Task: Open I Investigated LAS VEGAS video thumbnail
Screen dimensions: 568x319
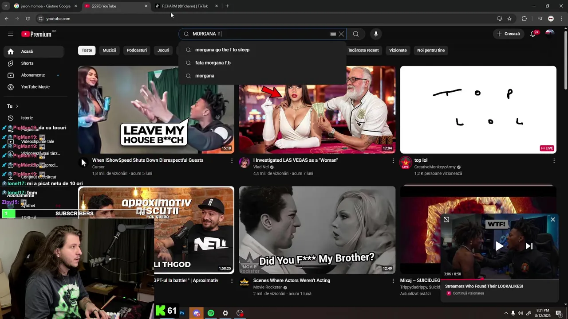Action: coord(317,110)
